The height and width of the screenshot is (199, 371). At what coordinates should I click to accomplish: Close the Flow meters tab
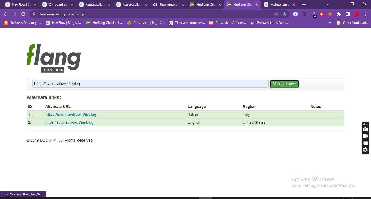(183, 5)
